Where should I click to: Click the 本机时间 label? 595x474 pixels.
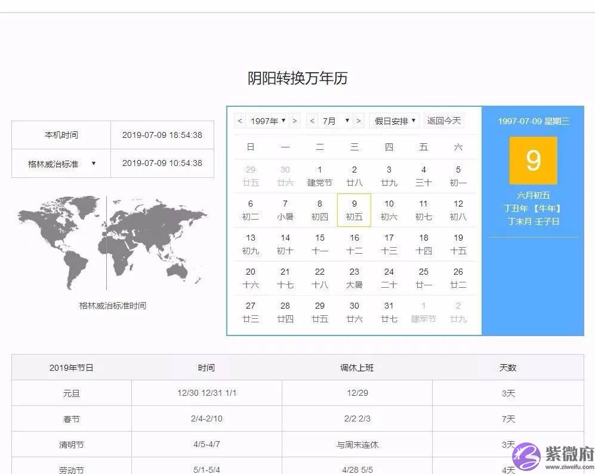(61, 135)
